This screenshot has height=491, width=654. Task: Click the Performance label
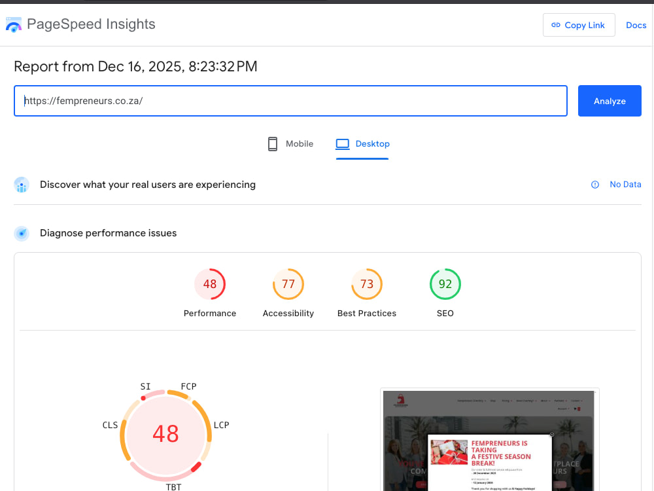click(x=210, y=313)
